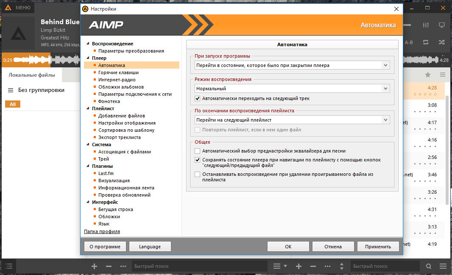
Task: Select Язык in the settings tree
Action: coord(104,224)
